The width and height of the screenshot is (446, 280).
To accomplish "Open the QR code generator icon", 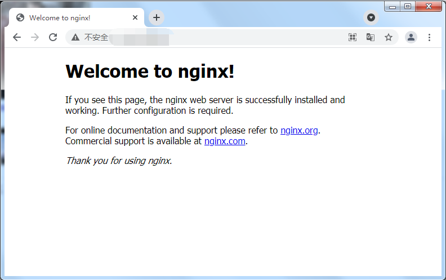I will coord(353,37).
